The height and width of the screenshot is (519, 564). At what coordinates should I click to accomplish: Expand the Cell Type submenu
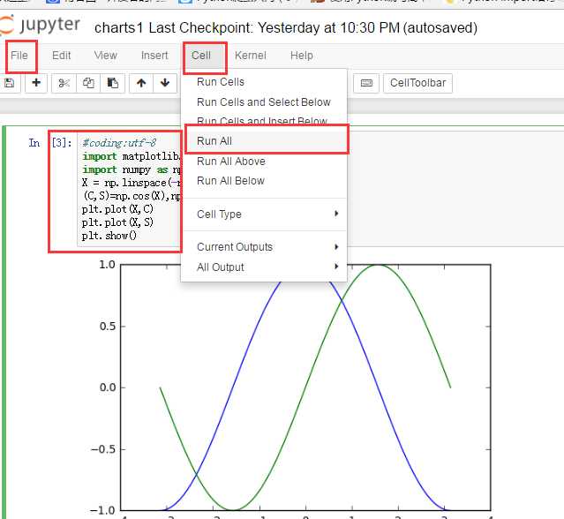pos(264,214)
